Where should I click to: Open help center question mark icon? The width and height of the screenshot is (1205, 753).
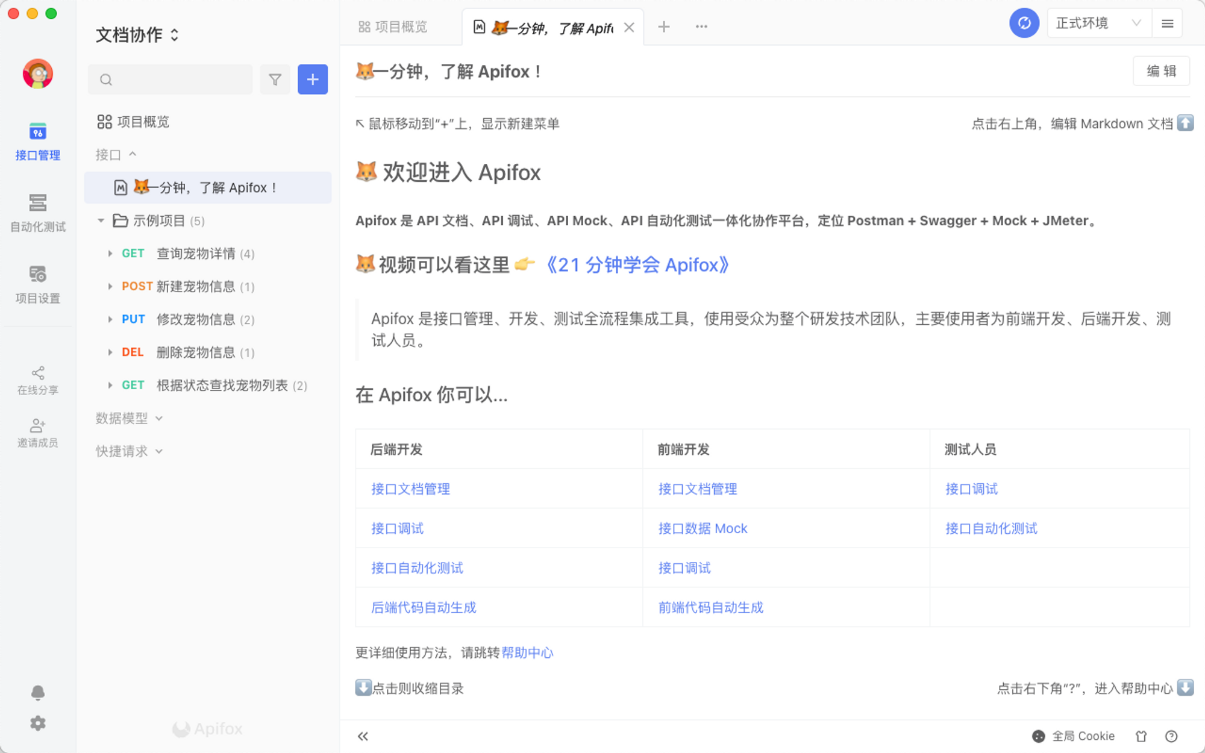[1171, 736]
